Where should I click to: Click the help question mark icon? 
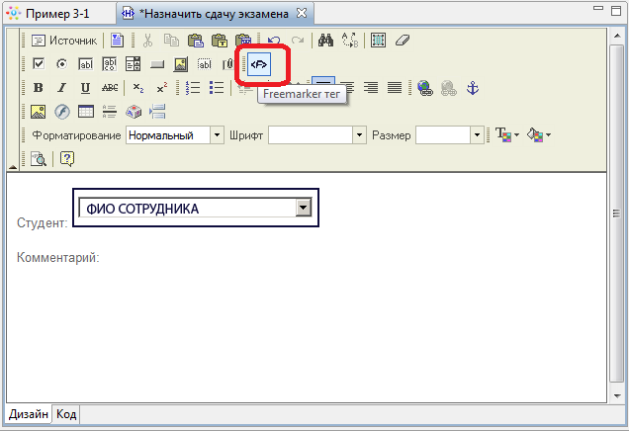click(67, 158)
